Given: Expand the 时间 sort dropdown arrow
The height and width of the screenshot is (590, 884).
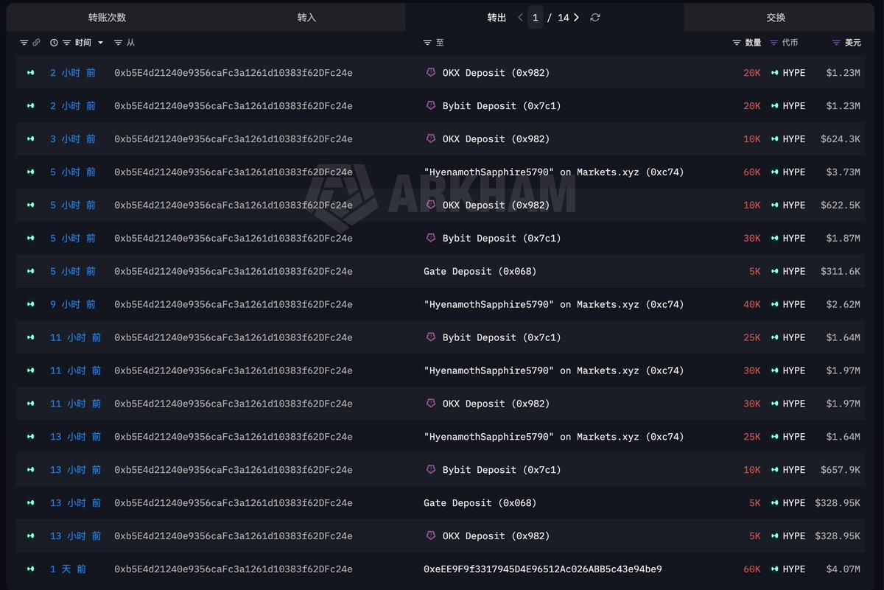Looking at the screenshot, I should coord(100,43).
